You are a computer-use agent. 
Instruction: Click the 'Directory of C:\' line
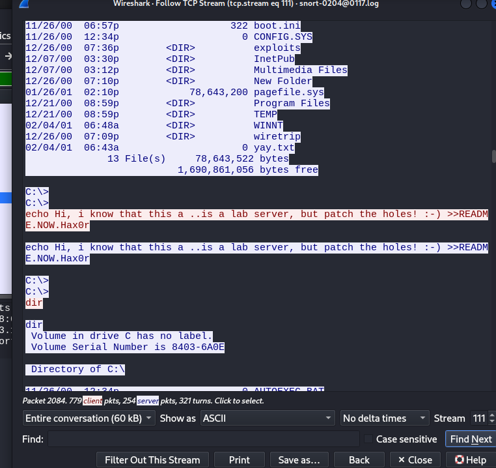78,370
